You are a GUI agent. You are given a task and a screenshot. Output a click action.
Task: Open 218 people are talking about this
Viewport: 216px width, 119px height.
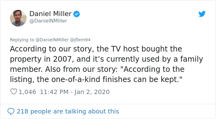pos(68,111)
